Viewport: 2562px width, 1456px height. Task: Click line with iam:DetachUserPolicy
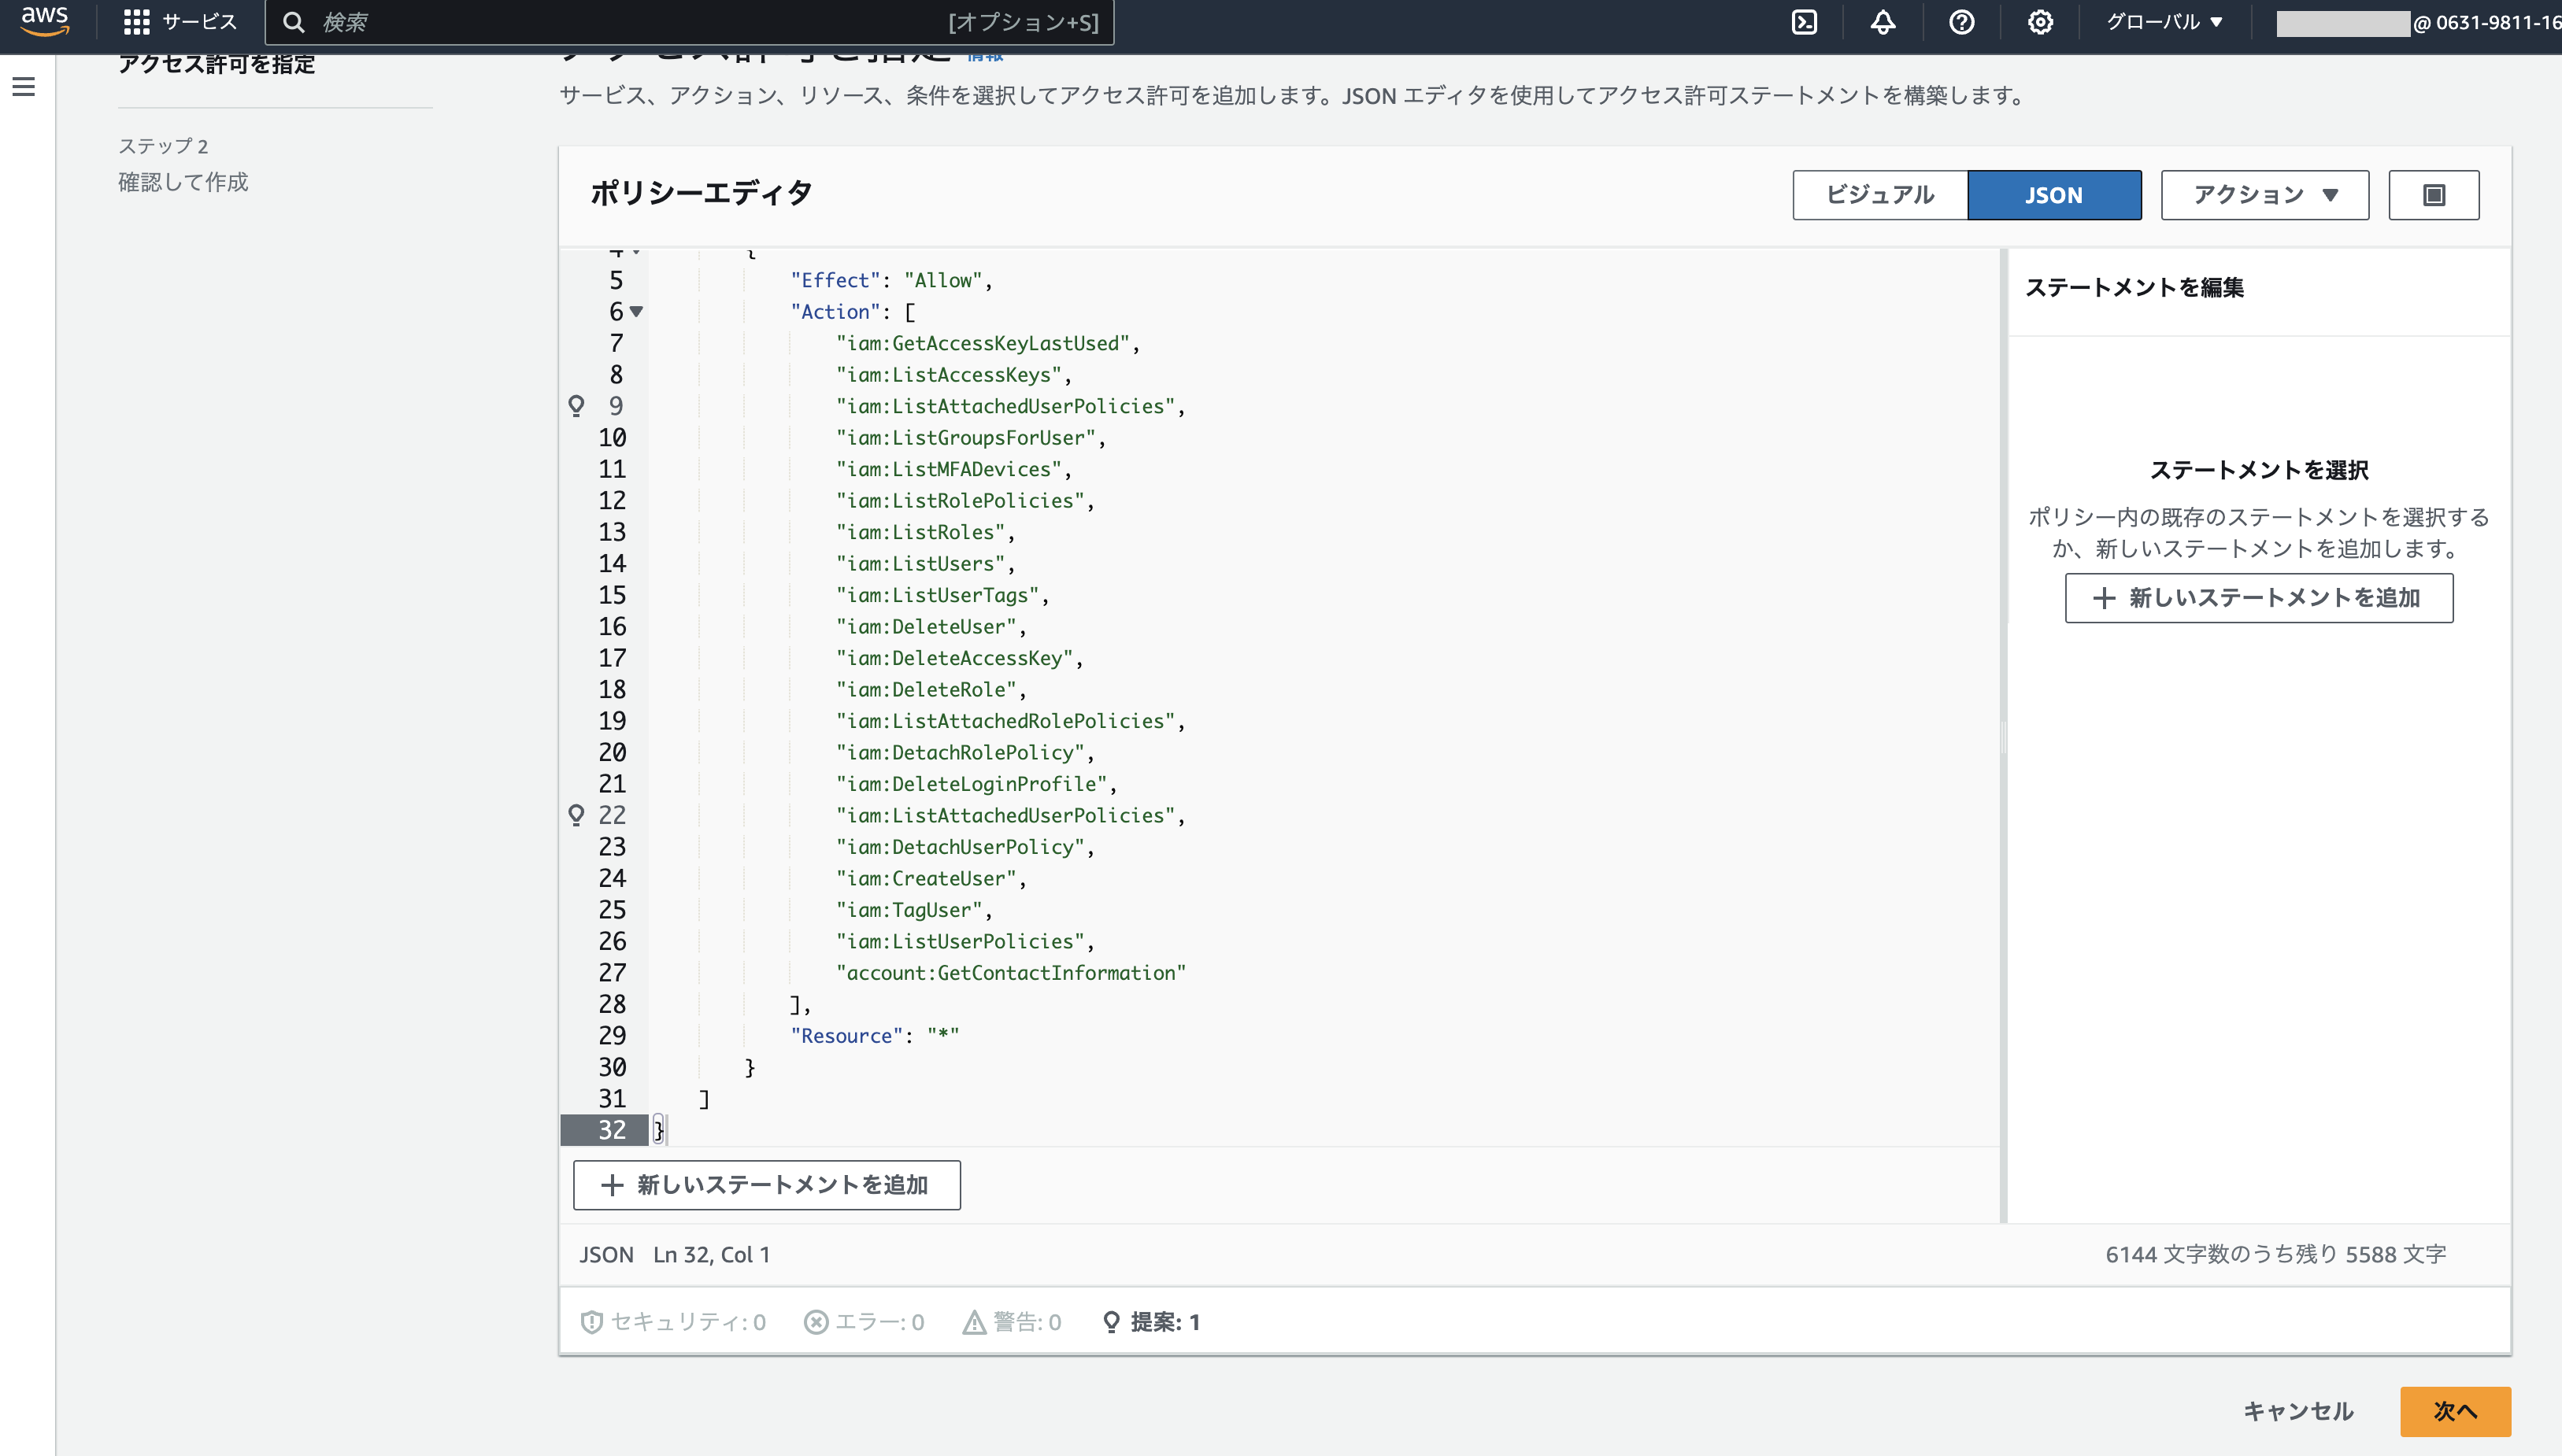964,847
